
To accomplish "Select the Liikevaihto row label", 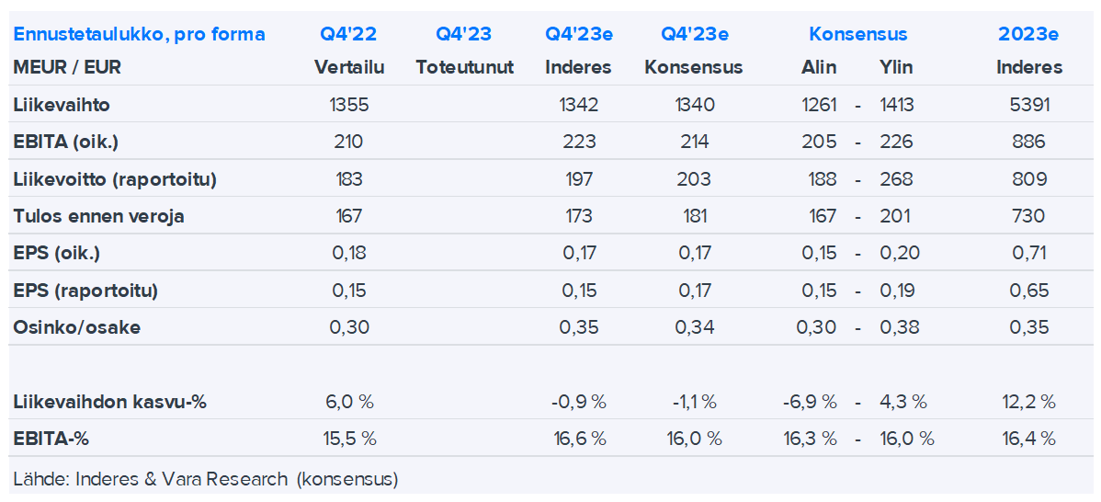I will click(x=62, y=105).
